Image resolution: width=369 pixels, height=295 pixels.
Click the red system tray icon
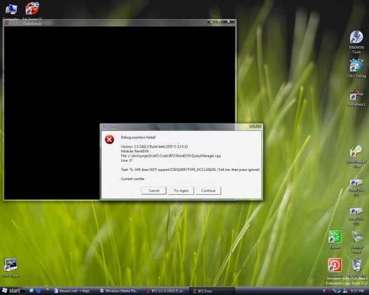(329, 291)
